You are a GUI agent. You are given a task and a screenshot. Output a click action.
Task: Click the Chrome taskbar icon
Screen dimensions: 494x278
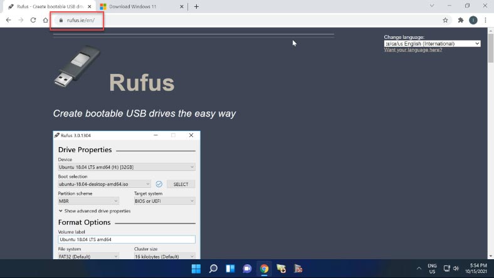click(265, 269)
